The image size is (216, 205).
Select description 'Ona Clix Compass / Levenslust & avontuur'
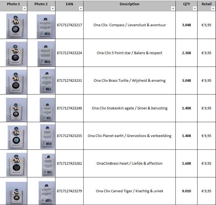(x=130, y=25)
